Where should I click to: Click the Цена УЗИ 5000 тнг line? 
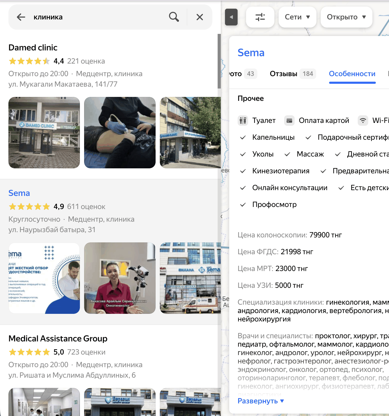[270, 285]
